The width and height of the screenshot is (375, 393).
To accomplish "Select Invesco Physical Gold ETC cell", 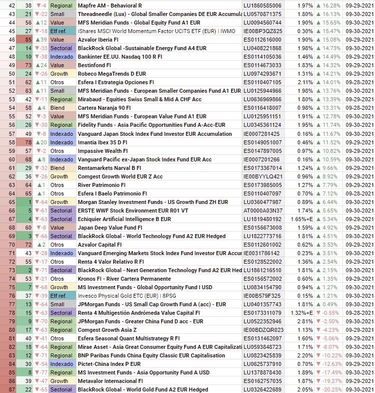I will click(159, 296).
